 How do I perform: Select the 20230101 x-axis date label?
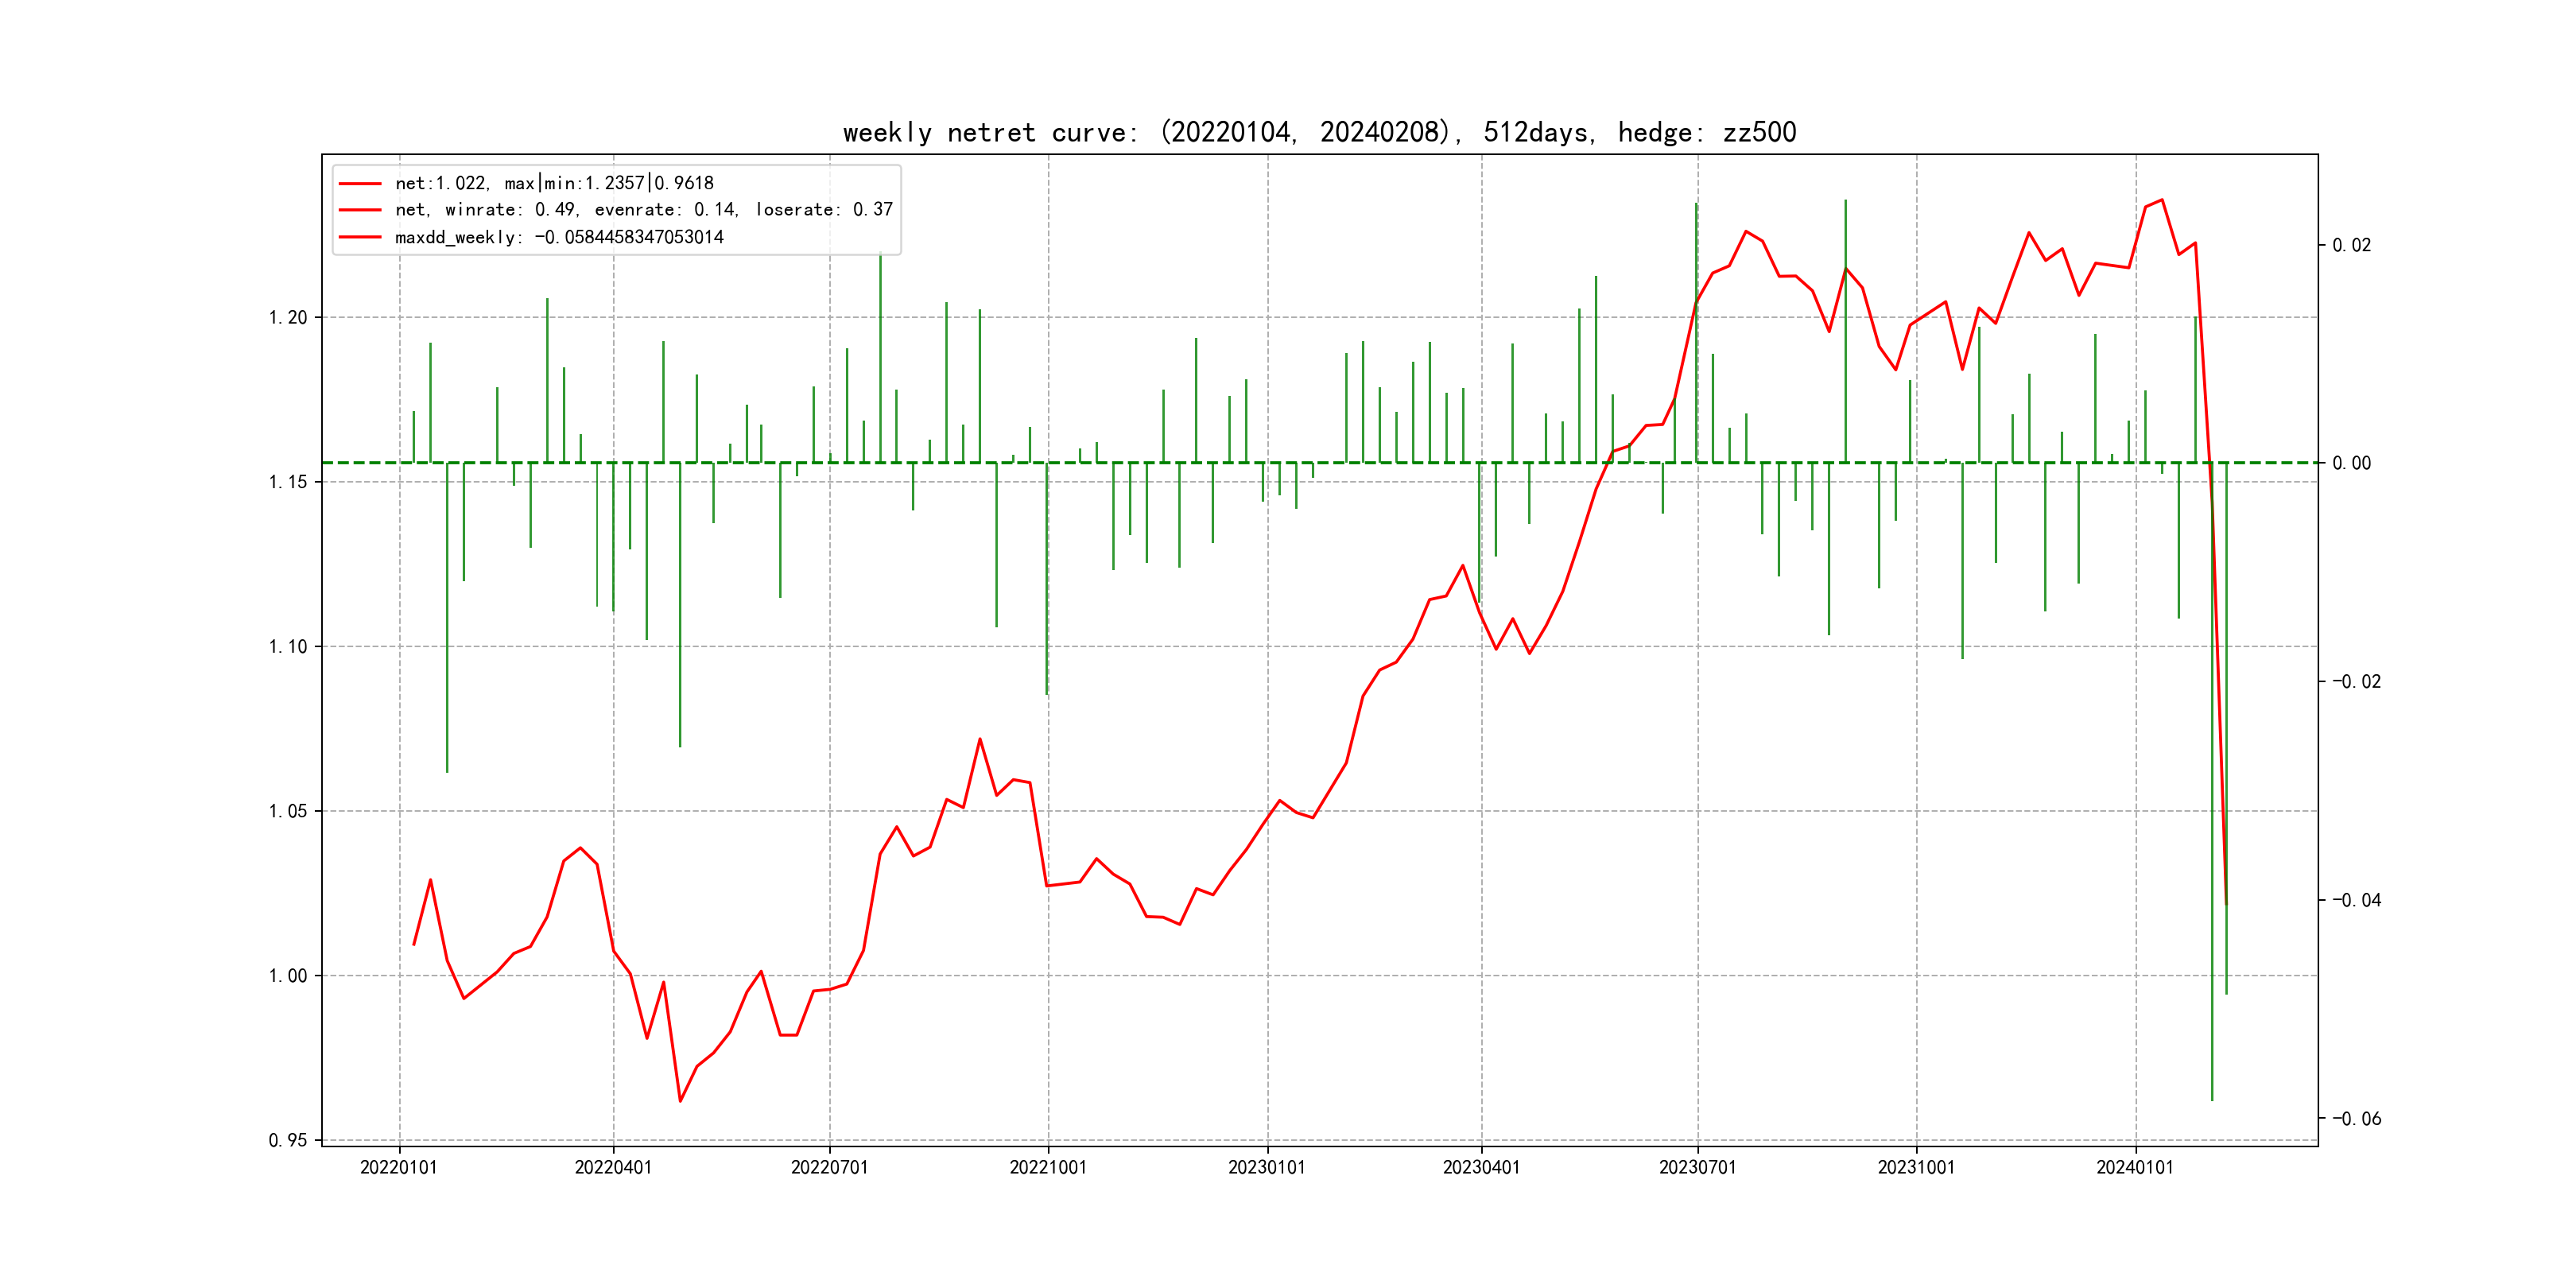[1267, 1168]
